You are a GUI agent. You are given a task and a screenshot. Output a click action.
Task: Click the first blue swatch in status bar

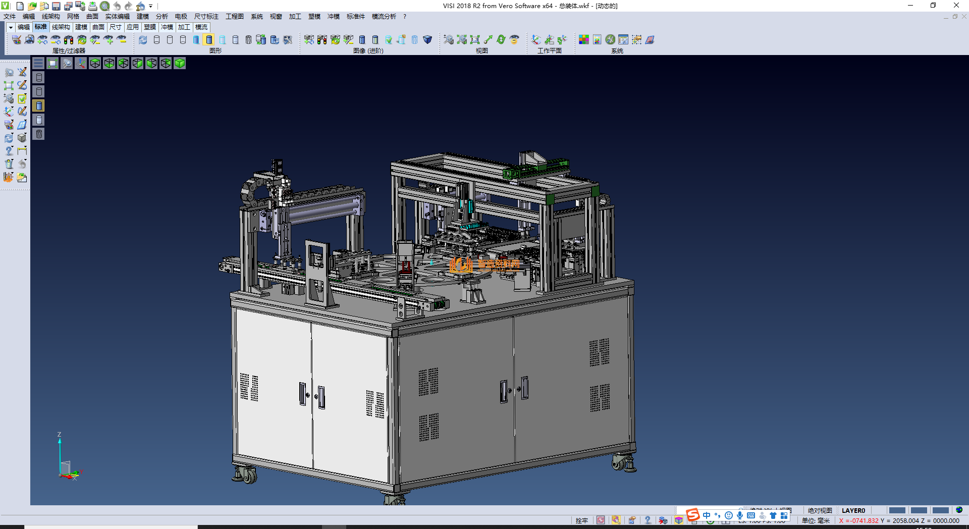[897, 510]
